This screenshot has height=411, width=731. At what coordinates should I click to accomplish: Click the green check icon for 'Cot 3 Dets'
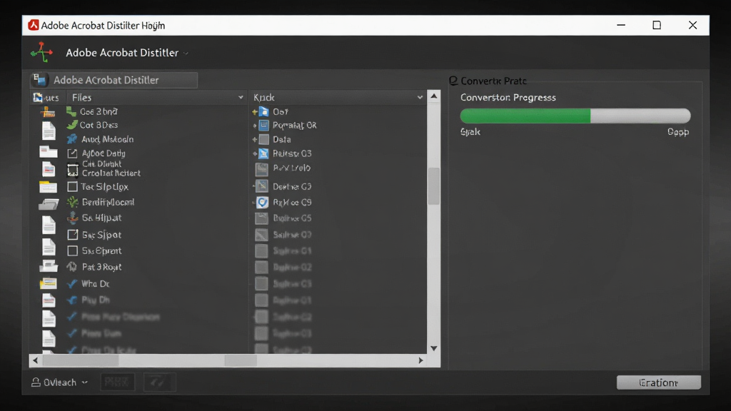(72, 125)
